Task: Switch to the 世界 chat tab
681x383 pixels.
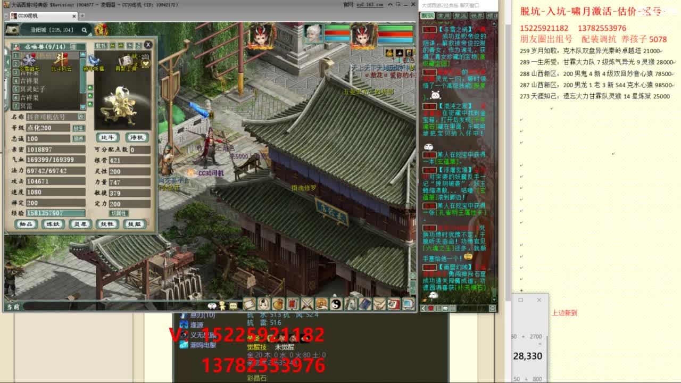Action: [477, 16]
